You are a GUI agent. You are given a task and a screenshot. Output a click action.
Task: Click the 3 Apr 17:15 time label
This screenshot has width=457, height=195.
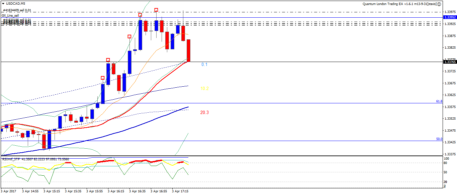(180, 192)
